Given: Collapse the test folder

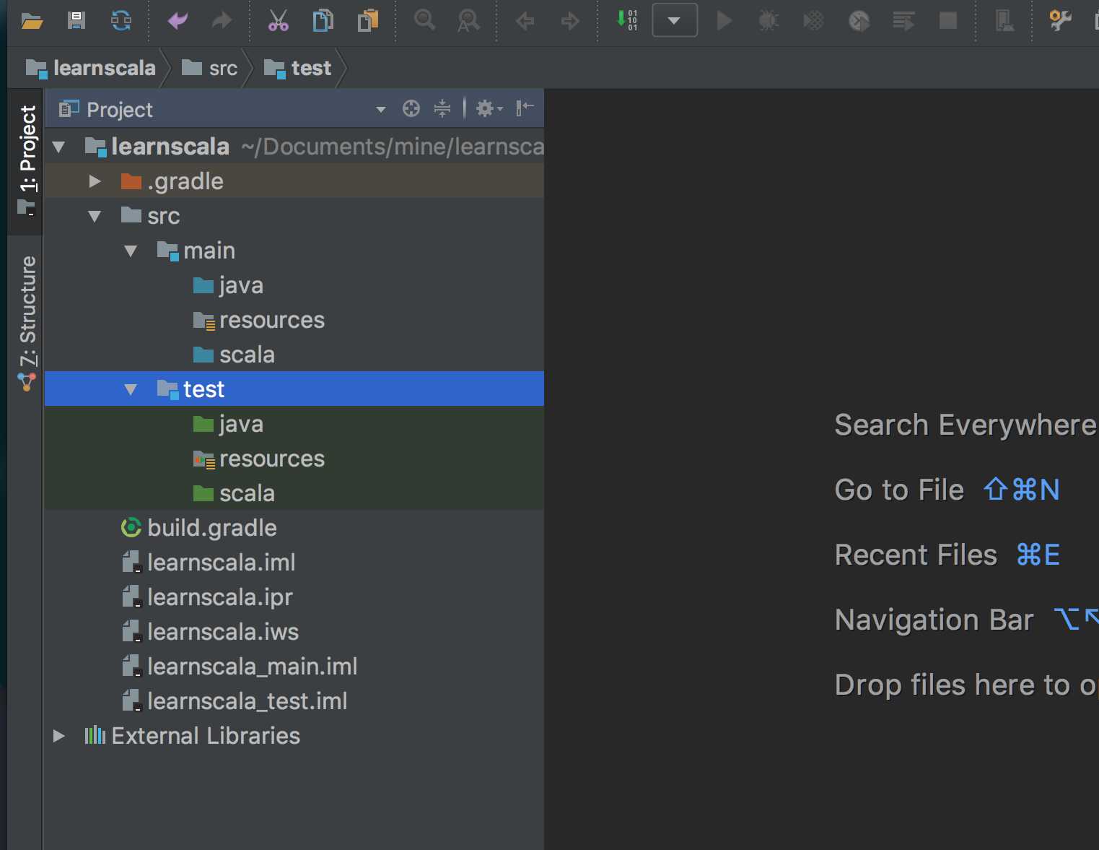Looking at the screenshot, I should [131, 390].
